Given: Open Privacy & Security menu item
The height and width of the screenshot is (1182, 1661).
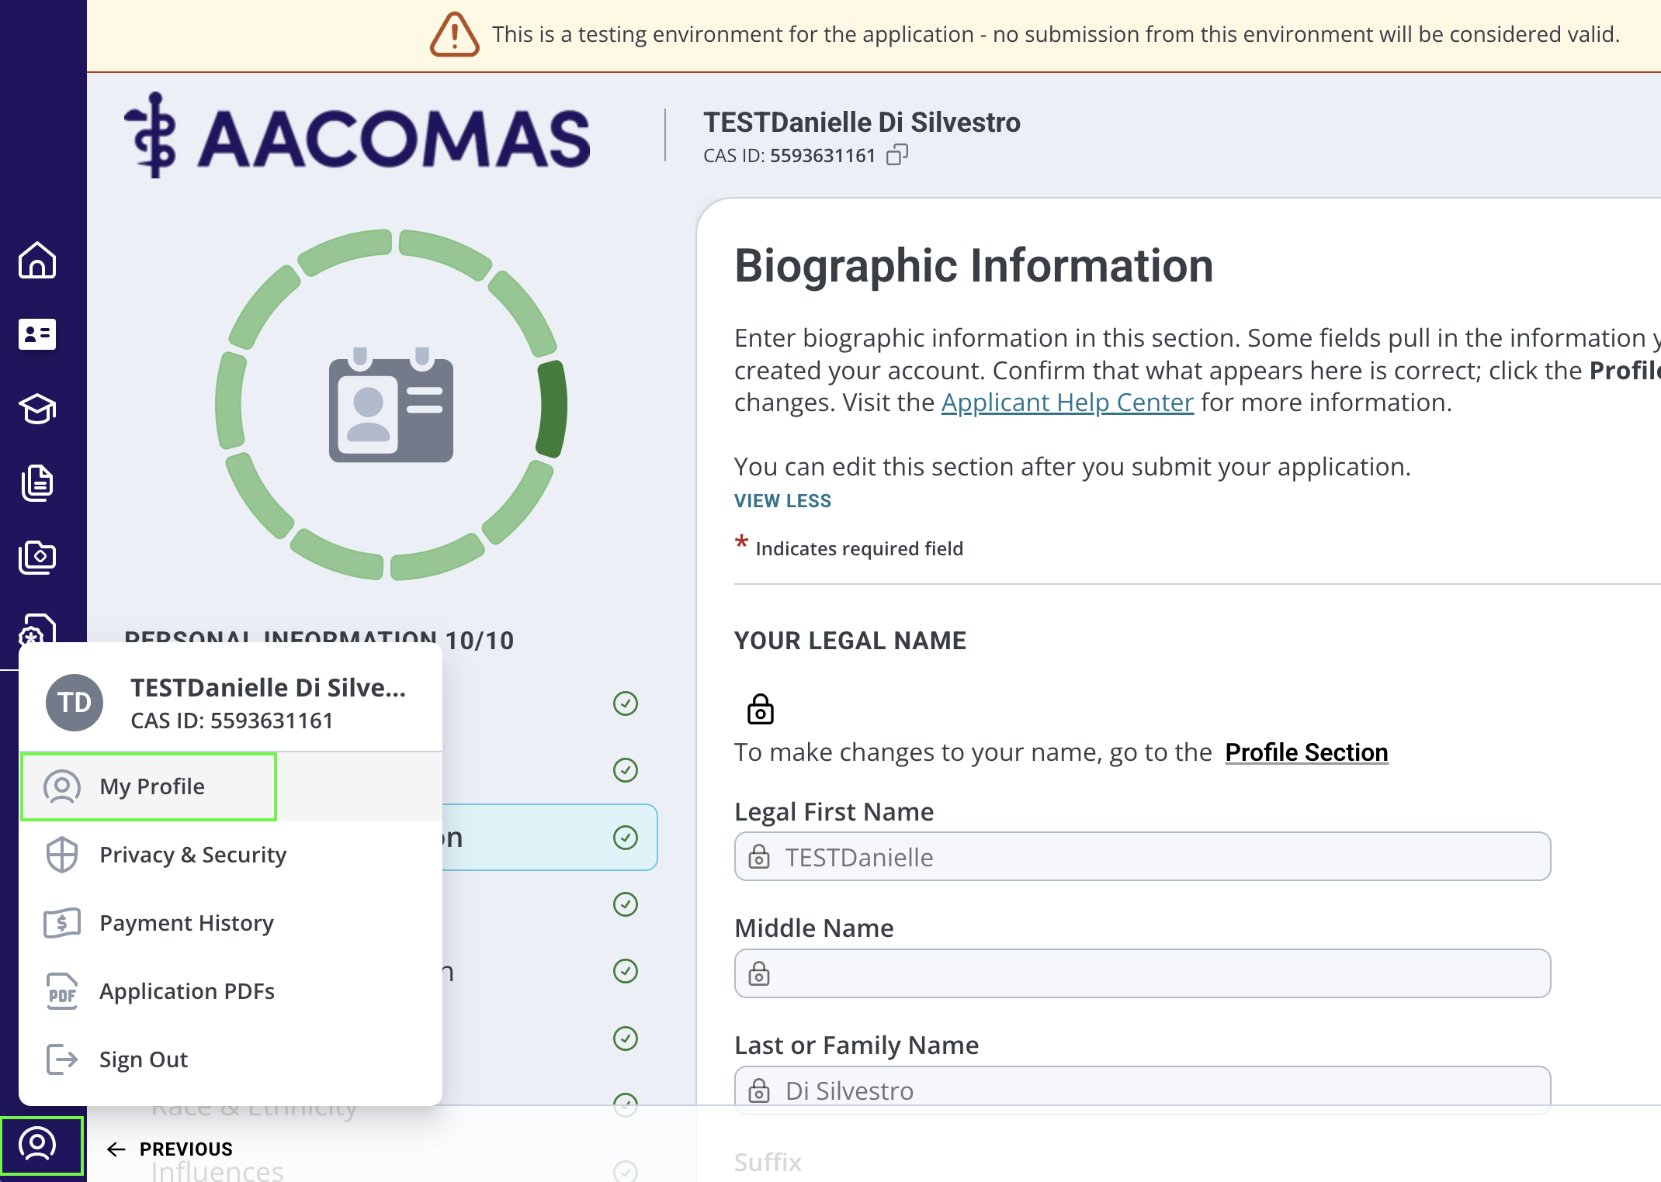Looking at the screenshot, I should pyautogui.click(x=192, y=855).
